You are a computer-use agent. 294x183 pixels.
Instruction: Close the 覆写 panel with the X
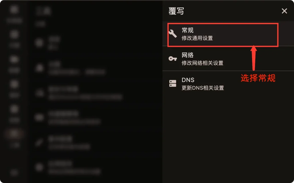[284, 11]
